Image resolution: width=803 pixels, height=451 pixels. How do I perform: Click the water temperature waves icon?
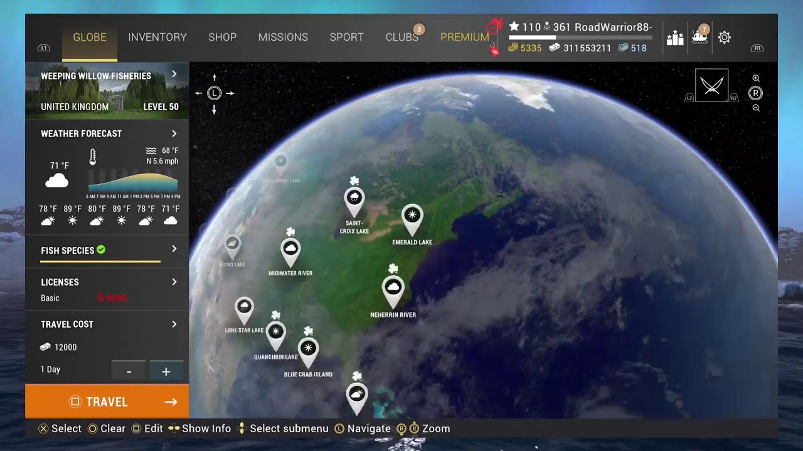click(151, 150)
